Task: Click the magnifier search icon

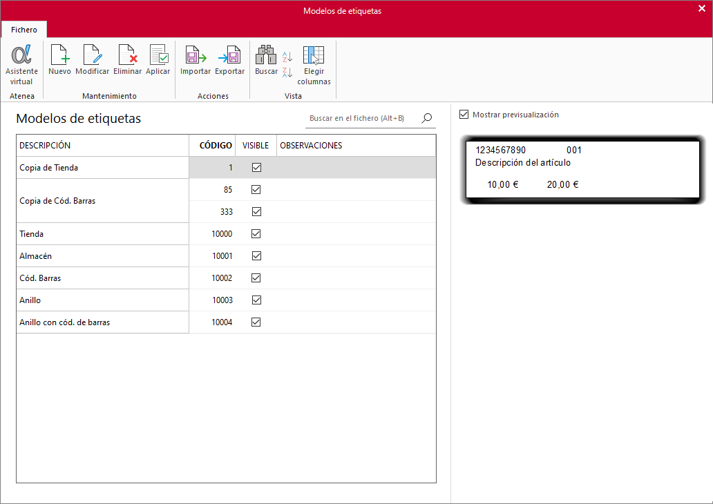Action: (x=426, y=118)
